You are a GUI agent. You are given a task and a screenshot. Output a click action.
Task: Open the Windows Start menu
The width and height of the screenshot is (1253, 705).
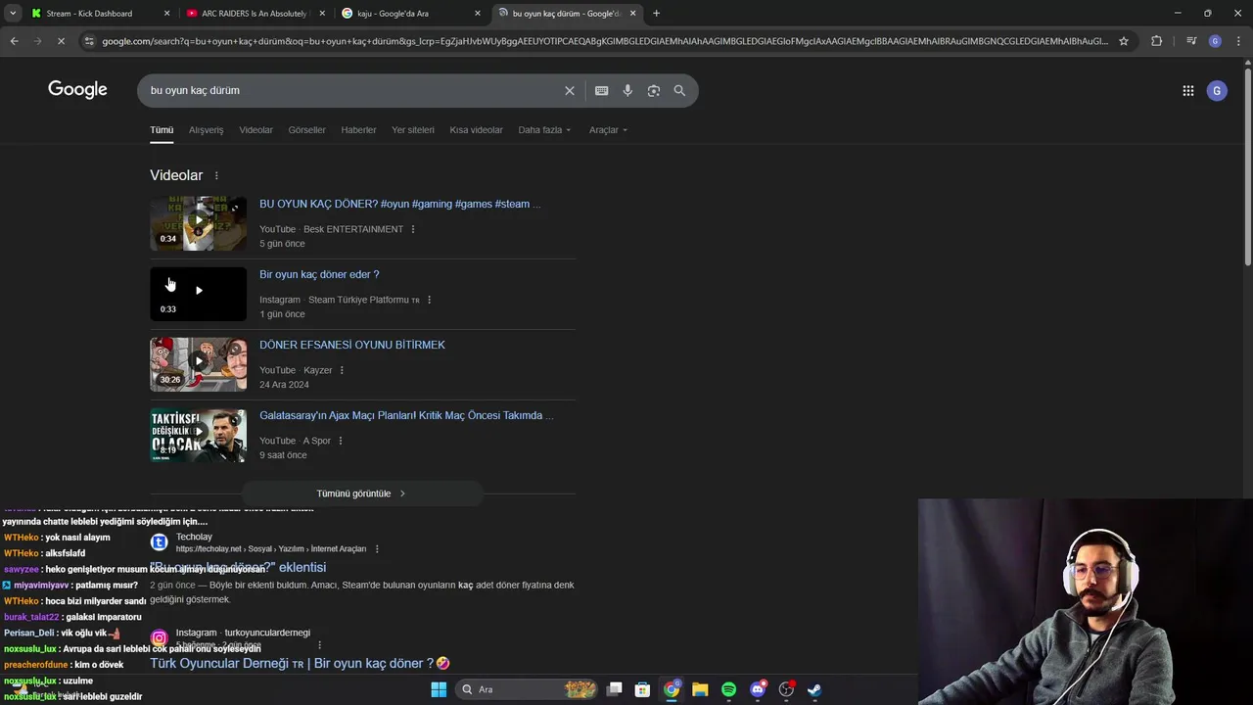click(439, 689)
